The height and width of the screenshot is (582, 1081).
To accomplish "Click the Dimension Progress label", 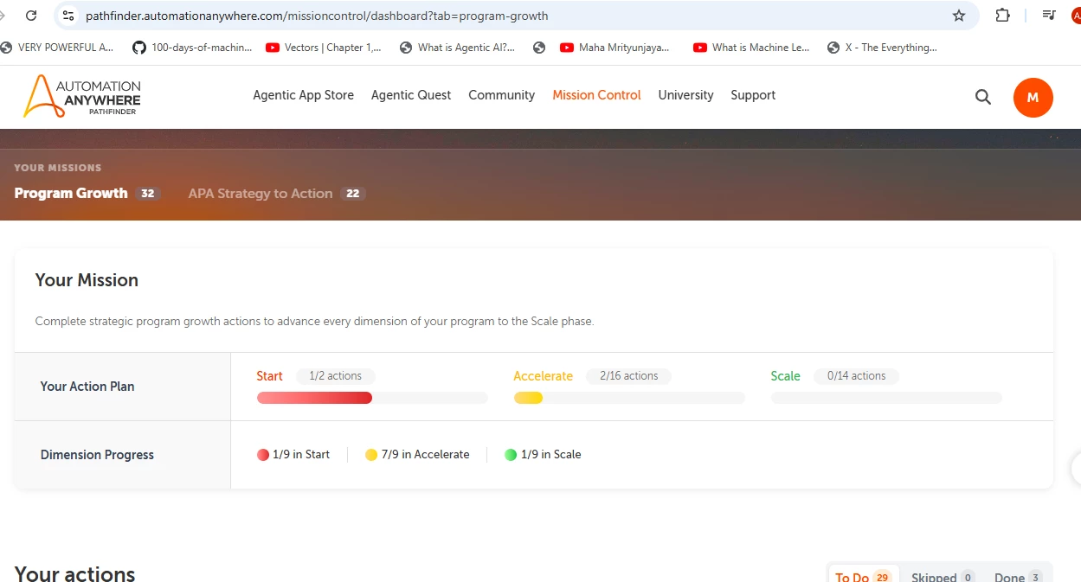I will click(x=97, y=455).
